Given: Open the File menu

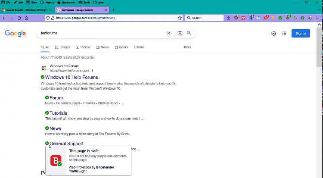Looking at the screenshot, I should pos(6,3).
